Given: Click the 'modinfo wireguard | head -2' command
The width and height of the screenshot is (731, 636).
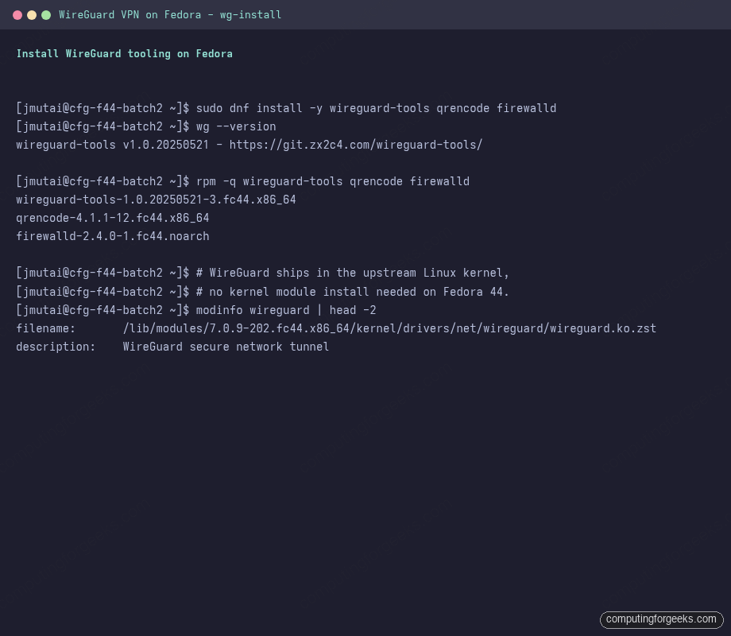Looking at the screenshot, I should (x=286, y=310).
